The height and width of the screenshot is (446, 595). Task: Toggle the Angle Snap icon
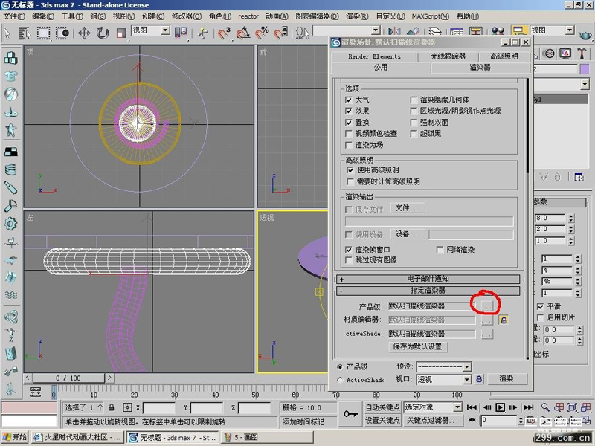pyautogui.click(x=243, y=33)
